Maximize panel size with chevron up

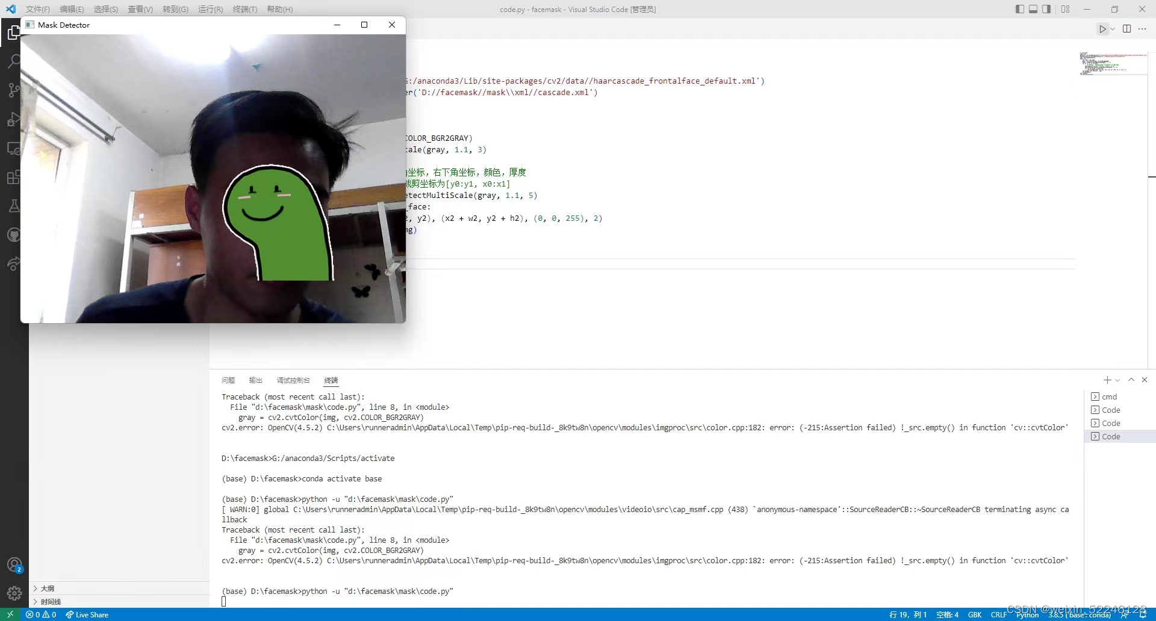(1131, 380)
